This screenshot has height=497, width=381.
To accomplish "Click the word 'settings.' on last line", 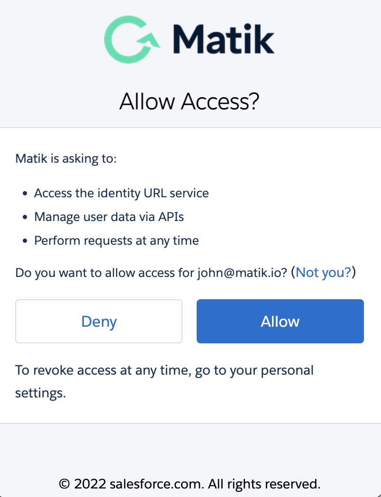I will 41,393.
